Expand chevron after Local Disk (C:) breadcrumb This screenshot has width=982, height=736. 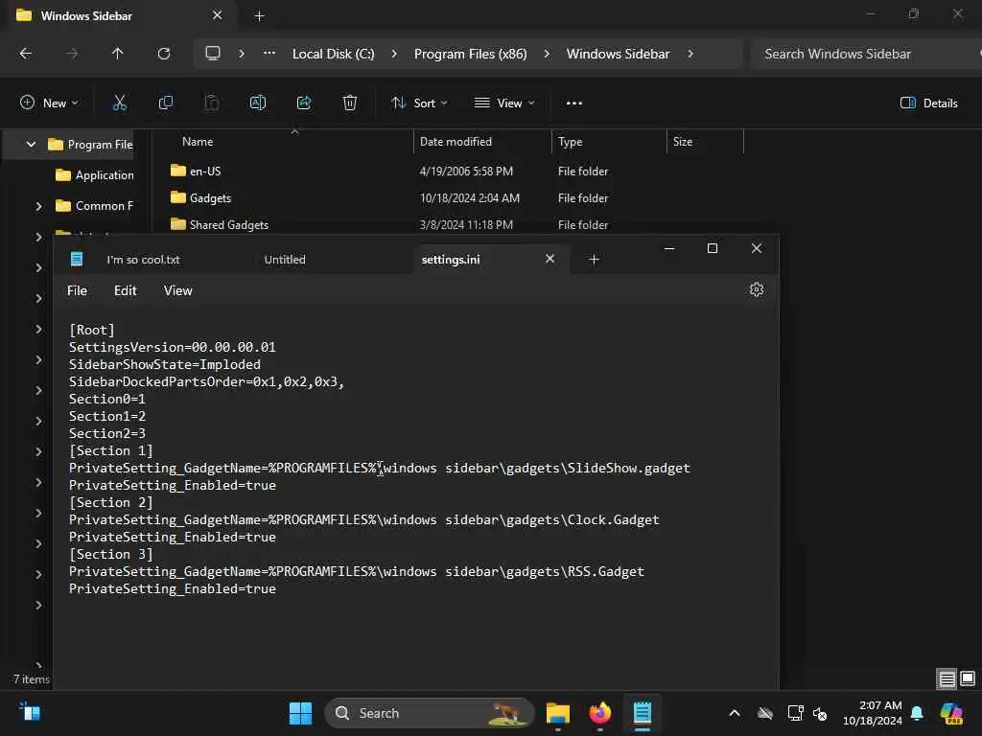394,54
